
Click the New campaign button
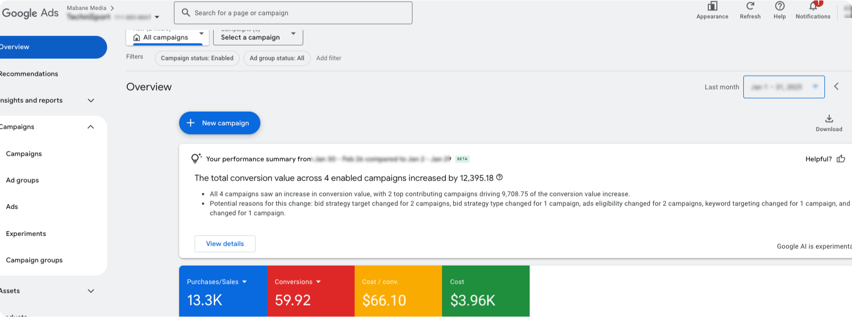(x=219, y=123)
